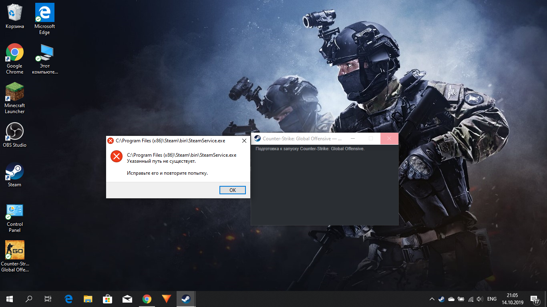Viewport: 547px width, 307px height.
Task: Open battery status from the tray
Action: pos(461,299)
